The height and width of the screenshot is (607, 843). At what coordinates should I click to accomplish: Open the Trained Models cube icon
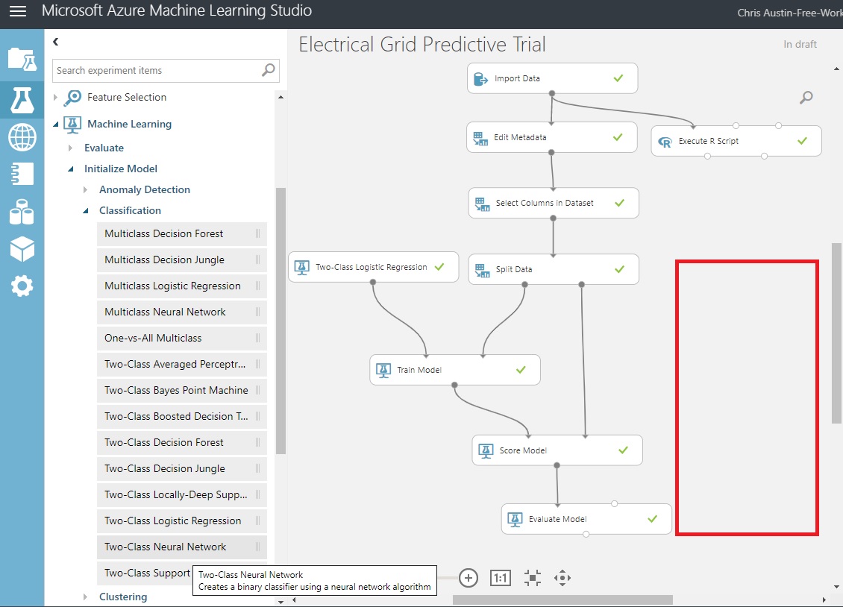tap(22, 249)
